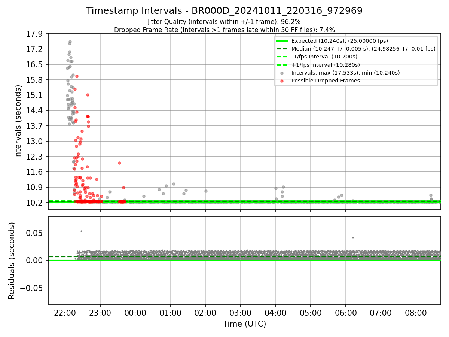Click the isolated red dropped-frame point near 12.0 seconds
Viewport: 449px width, 337px height.
[119, 163]
